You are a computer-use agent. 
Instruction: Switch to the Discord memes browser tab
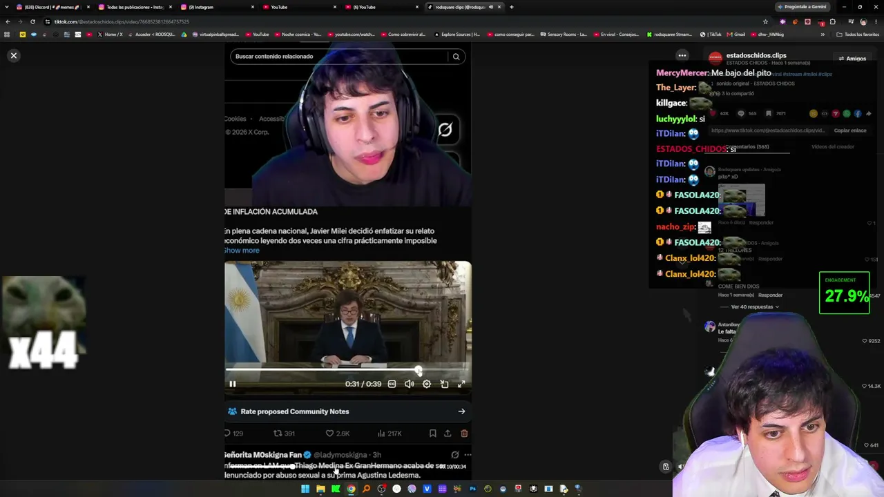coord(52,7)
